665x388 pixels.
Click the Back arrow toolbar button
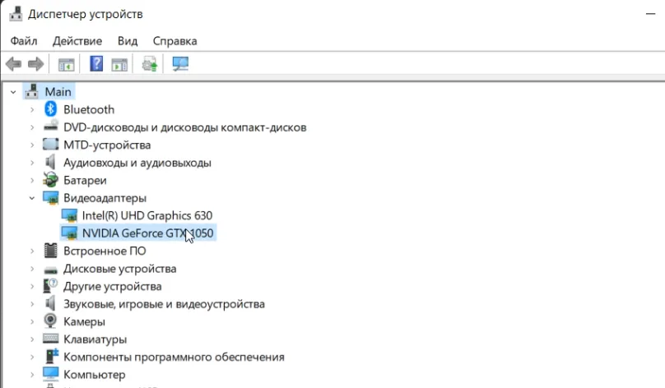(x=13, y=64)
